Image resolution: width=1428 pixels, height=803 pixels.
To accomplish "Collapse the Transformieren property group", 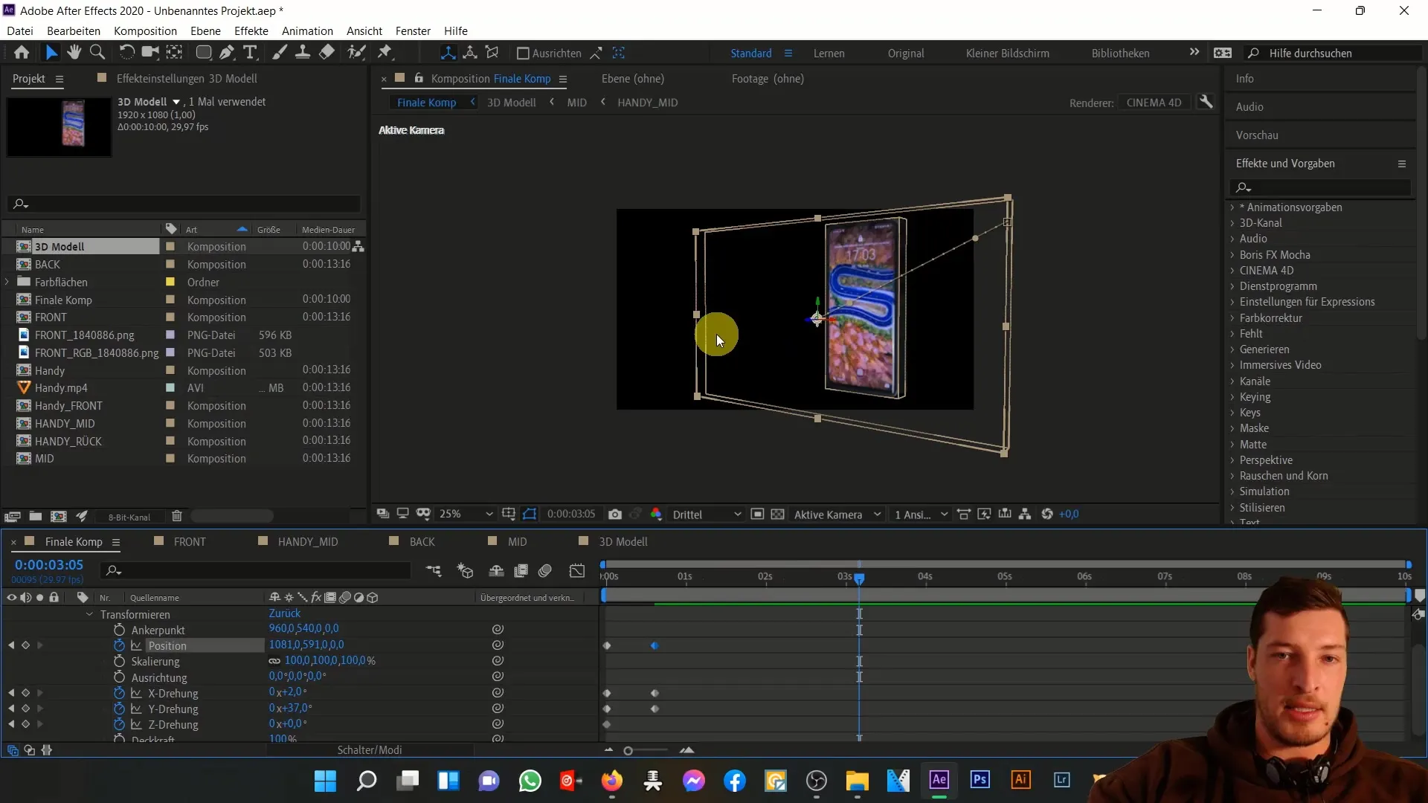I will point(89,615).
